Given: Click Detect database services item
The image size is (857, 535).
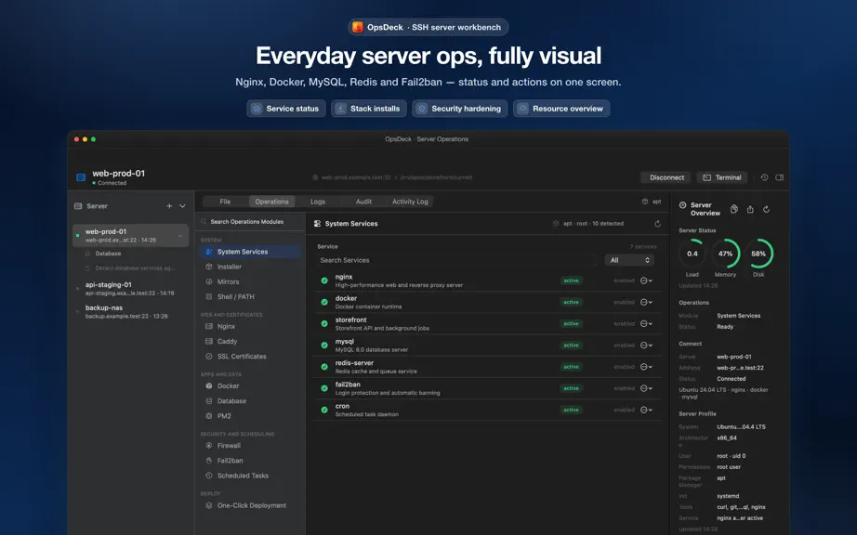Looking at the screenshot, I should [130, 268].
